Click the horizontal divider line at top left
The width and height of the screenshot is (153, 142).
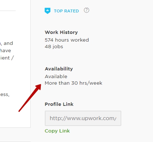[8, 11]
